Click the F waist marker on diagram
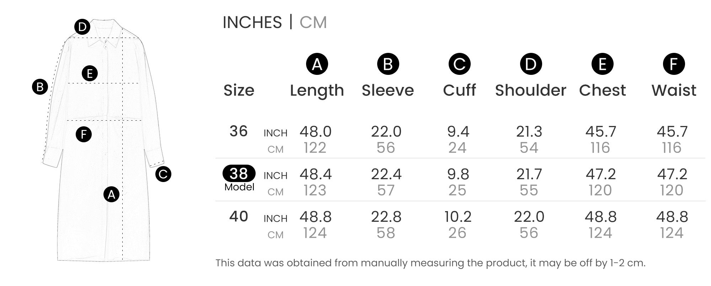This screenshot has height=286, width=711. click(x=84, y=134)
